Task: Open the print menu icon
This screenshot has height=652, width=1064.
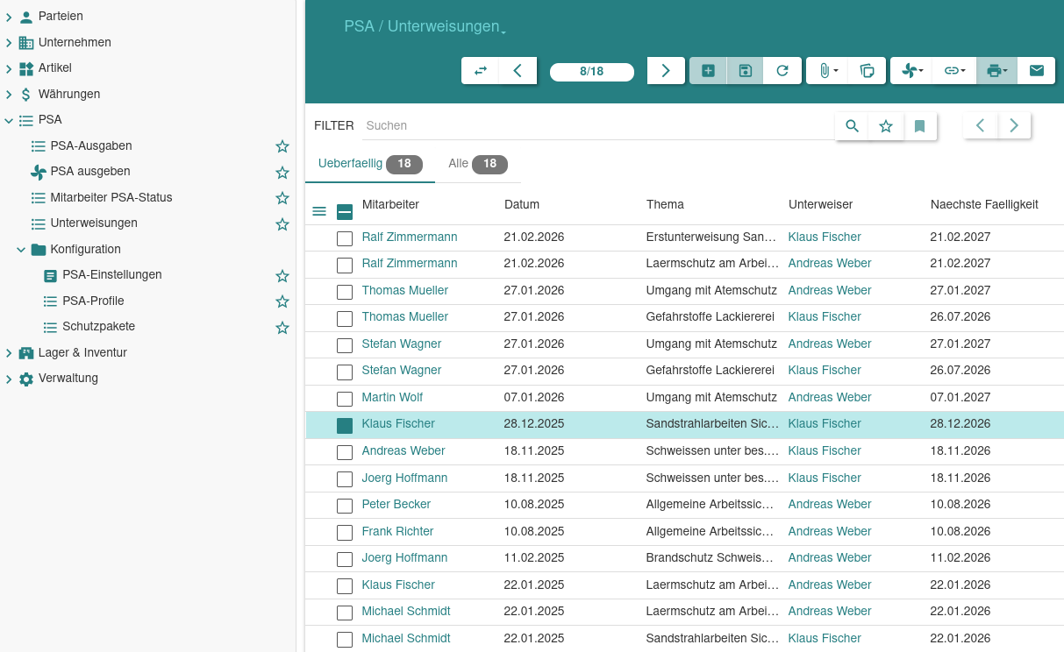Action: point(996,71)
